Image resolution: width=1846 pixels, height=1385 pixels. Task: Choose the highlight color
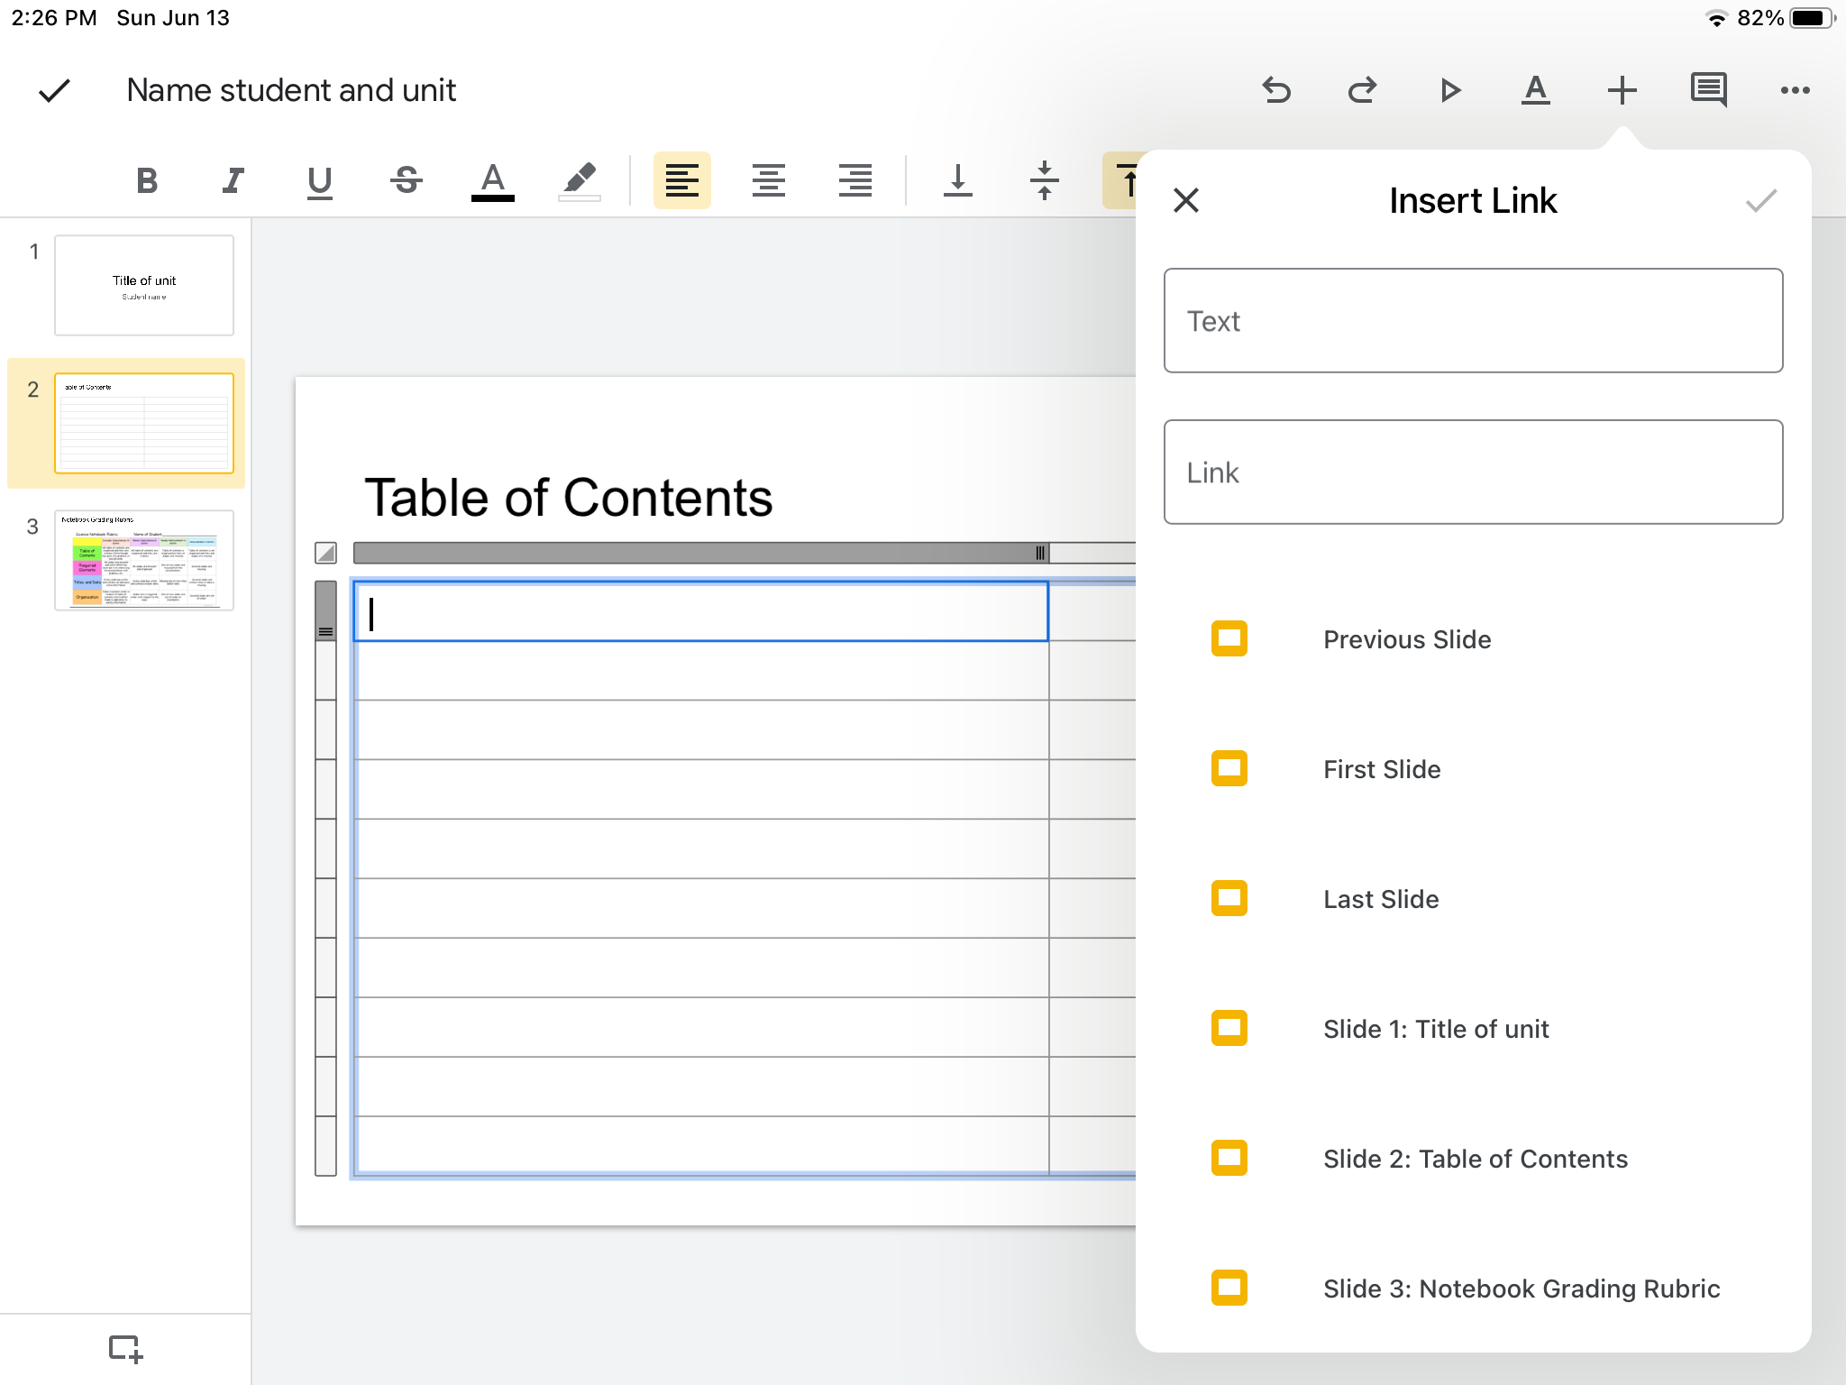pos(580,181)
